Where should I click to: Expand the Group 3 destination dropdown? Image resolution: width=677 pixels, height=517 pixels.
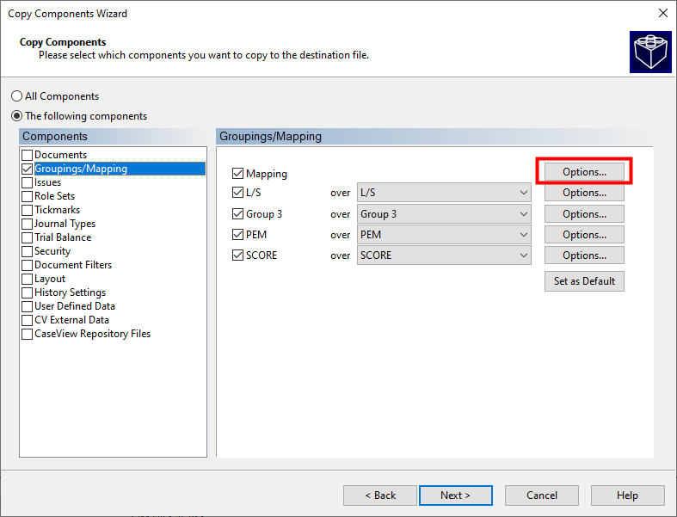(444, 214)
